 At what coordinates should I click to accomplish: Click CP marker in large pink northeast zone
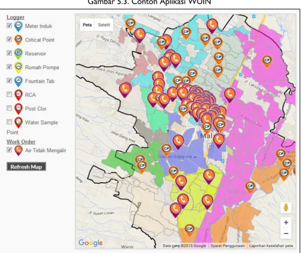coord(267,61)
